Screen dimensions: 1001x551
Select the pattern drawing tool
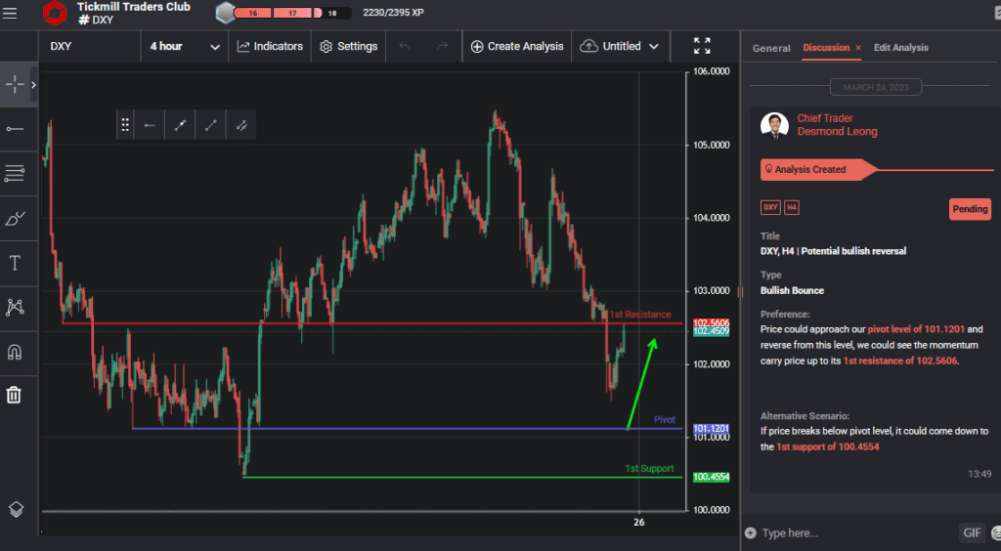[x=14, y=307]
